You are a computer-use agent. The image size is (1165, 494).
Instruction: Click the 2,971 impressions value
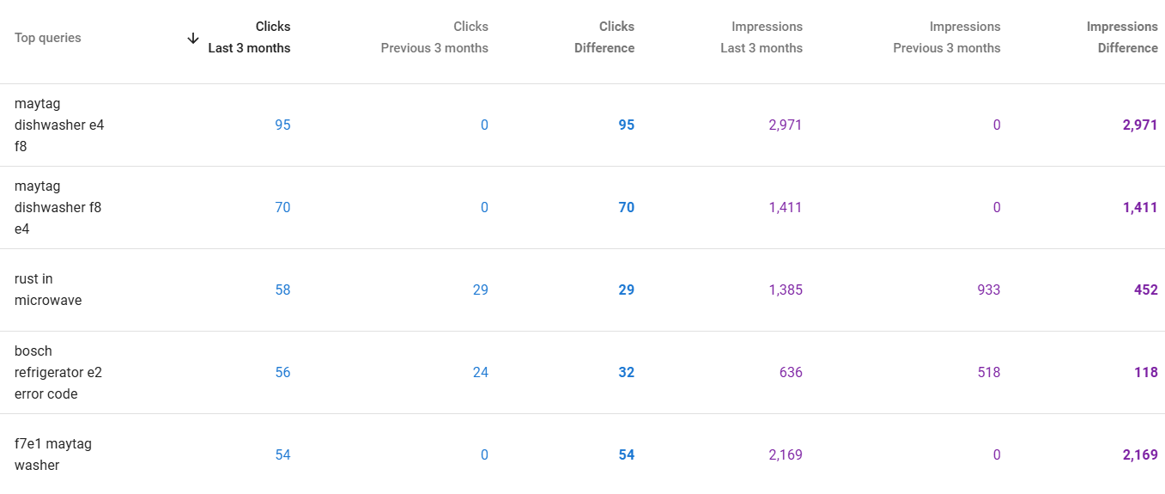tap(786, 125)
